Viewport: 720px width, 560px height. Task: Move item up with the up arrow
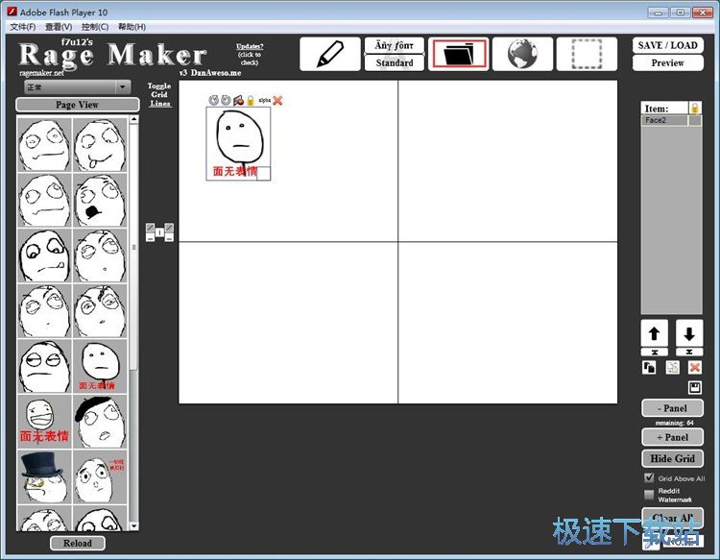tap(655, 333)
